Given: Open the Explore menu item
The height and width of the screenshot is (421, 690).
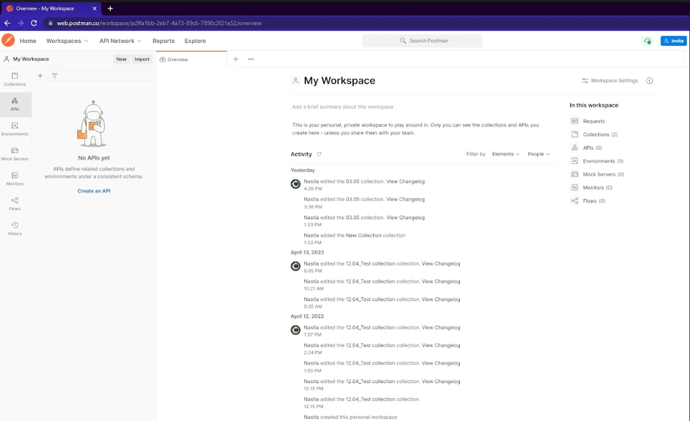Looking at the screenshot, I should 195,41.
